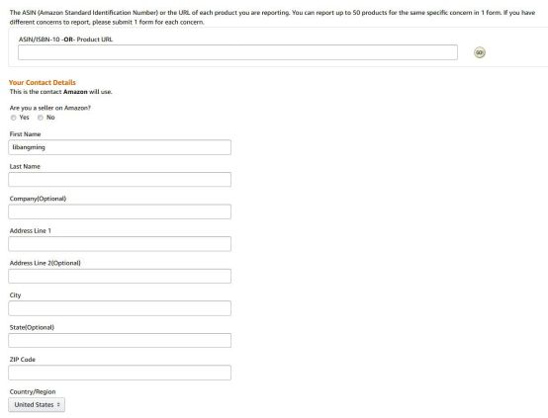Focus the Address Line 1 field

point(120,244)
